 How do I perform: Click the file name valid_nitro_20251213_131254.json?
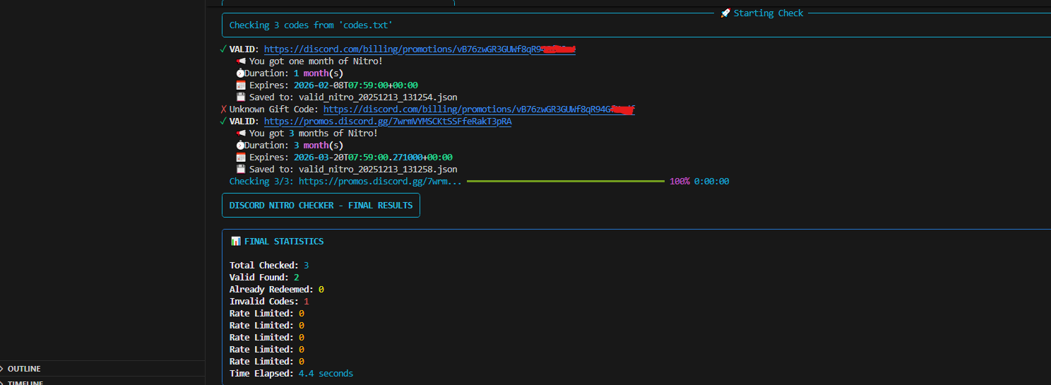[378, 97]
